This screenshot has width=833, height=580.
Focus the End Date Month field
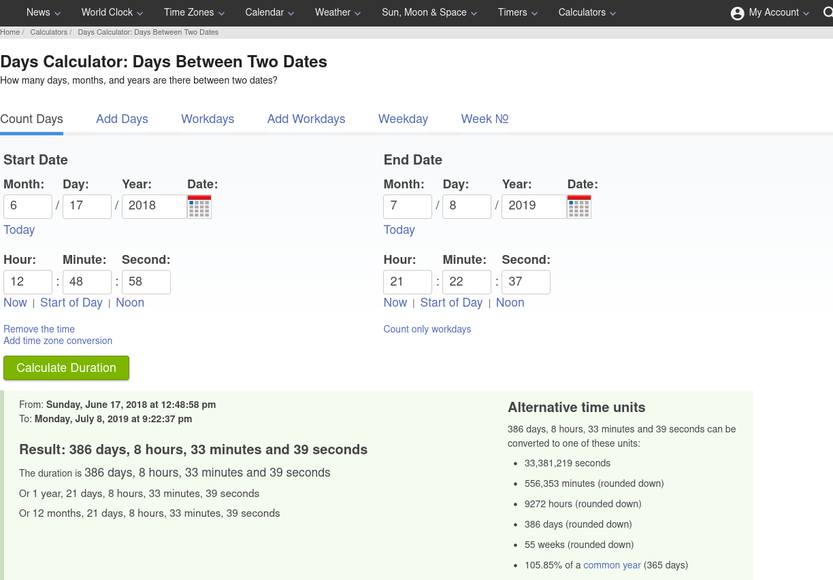click(x=408, y=207)
